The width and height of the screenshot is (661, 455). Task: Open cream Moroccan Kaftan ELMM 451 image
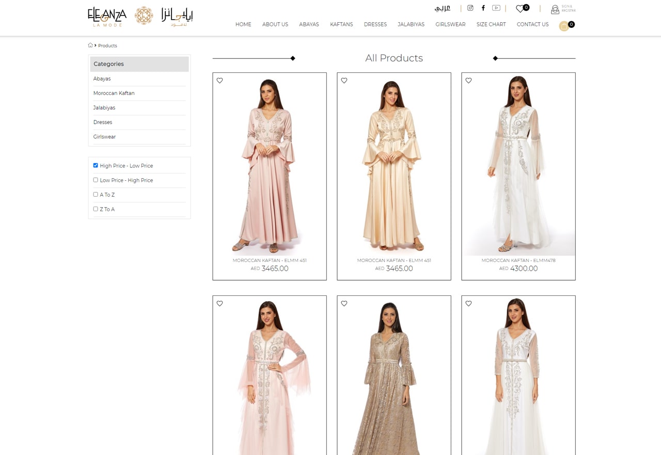[394, 164]
